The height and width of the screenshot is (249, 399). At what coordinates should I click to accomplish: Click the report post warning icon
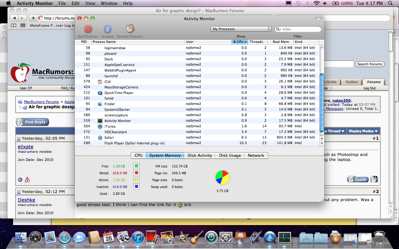27,180
